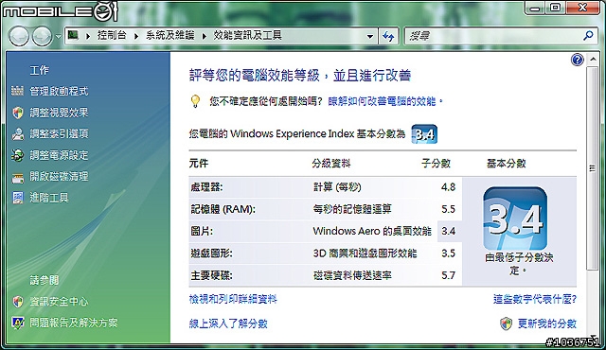606x350 pixels.
Task: Open 調整索引選項 task link
Action: (59, 133)
